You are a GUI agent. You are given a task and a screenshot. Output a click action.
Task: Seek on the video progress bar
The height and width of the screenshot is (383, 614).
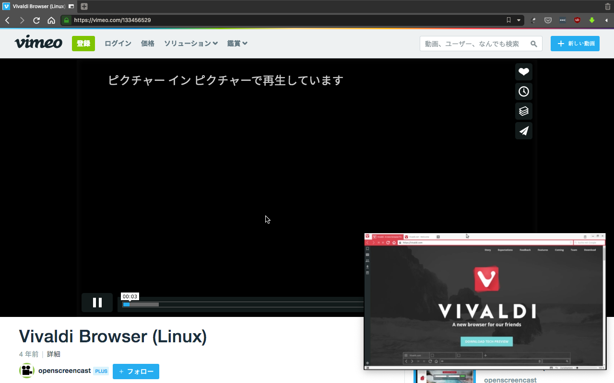coord(243,304)
